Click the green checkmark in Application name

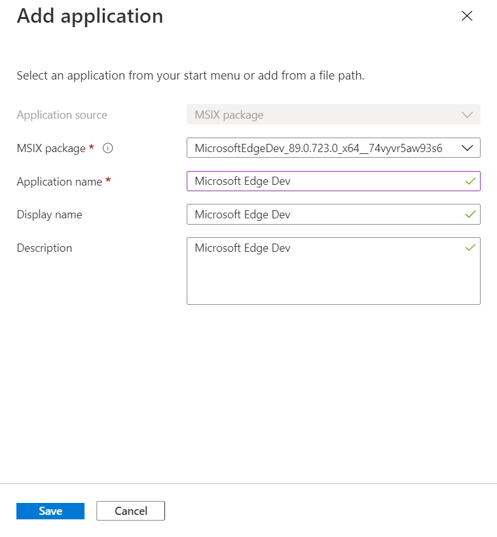tap(471, 181)
